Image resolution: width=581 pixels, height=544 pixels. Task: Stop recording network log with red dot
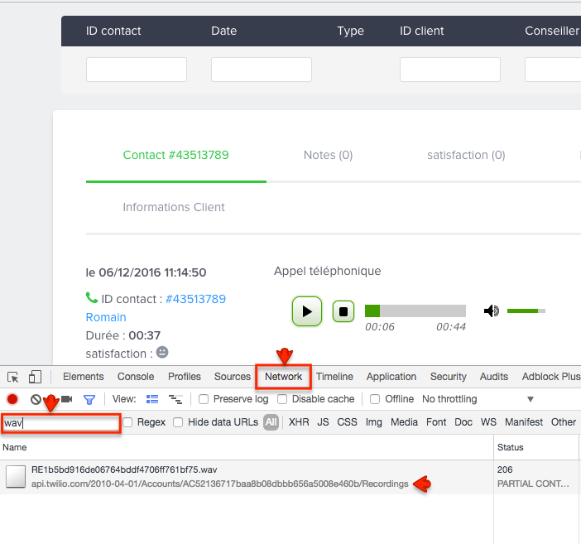tap(12, 399)
